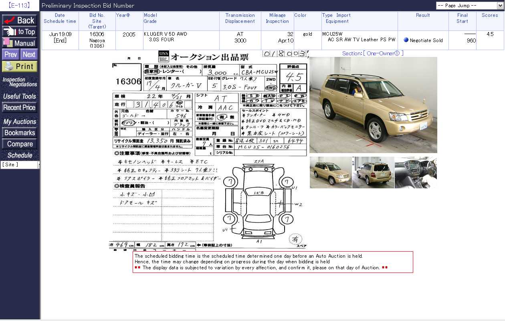Open front-side car thumbnail
505x321 pixels.
pos(331,172)
